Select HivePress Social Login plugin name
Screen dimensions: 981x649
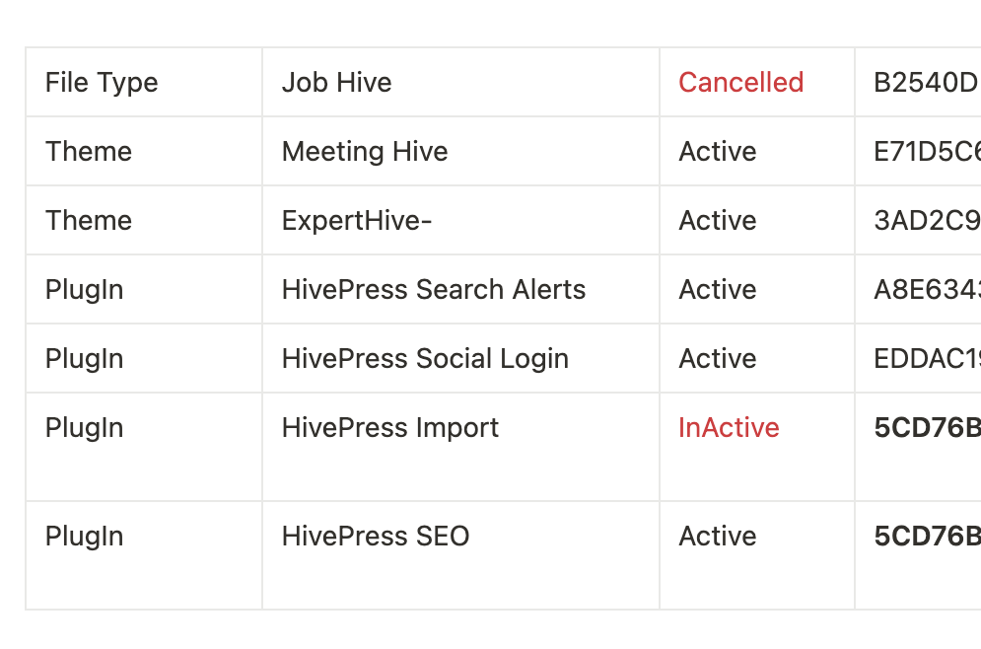point(426,359)
